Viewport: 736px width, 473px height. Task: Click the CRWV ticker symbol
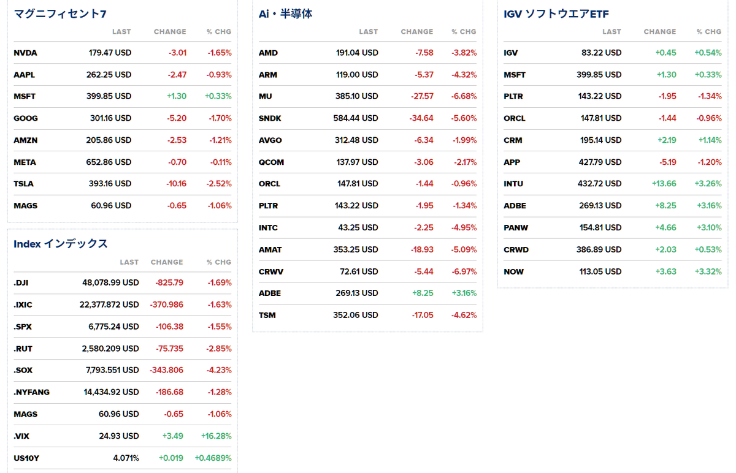coord(271,271)
